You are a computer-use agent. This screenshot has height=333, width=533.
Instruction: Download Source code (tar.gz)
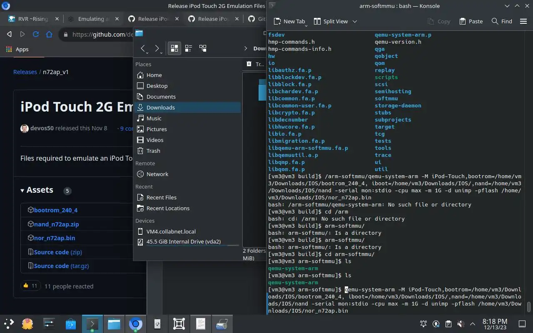[x=61, y=266]
